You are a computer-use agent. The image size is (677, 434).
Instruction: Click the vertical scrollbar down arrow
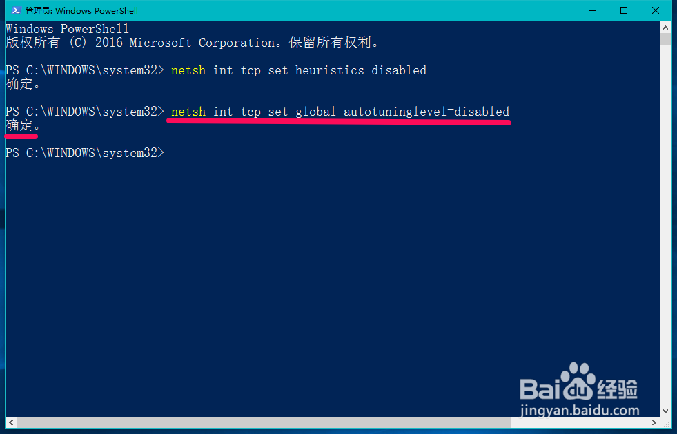pos(665,411)
